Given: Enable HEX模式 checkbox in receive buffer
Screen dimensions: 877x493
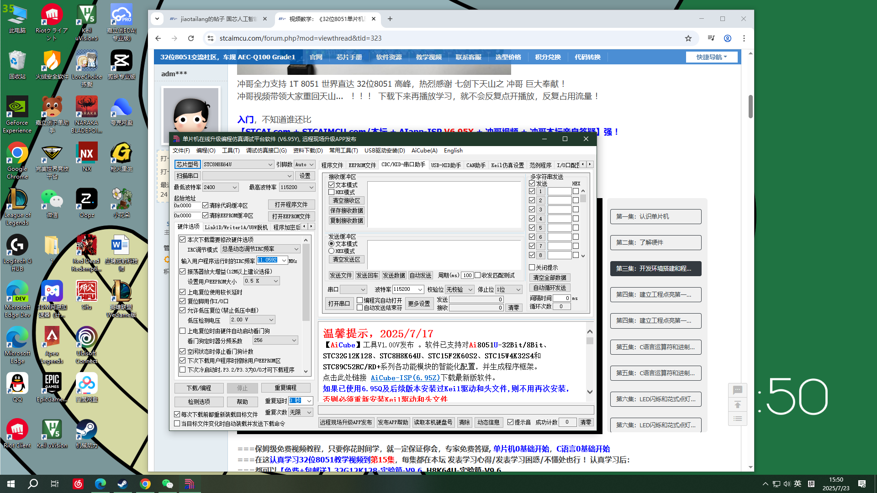Looking at the screenshot, I should (332, 192).
